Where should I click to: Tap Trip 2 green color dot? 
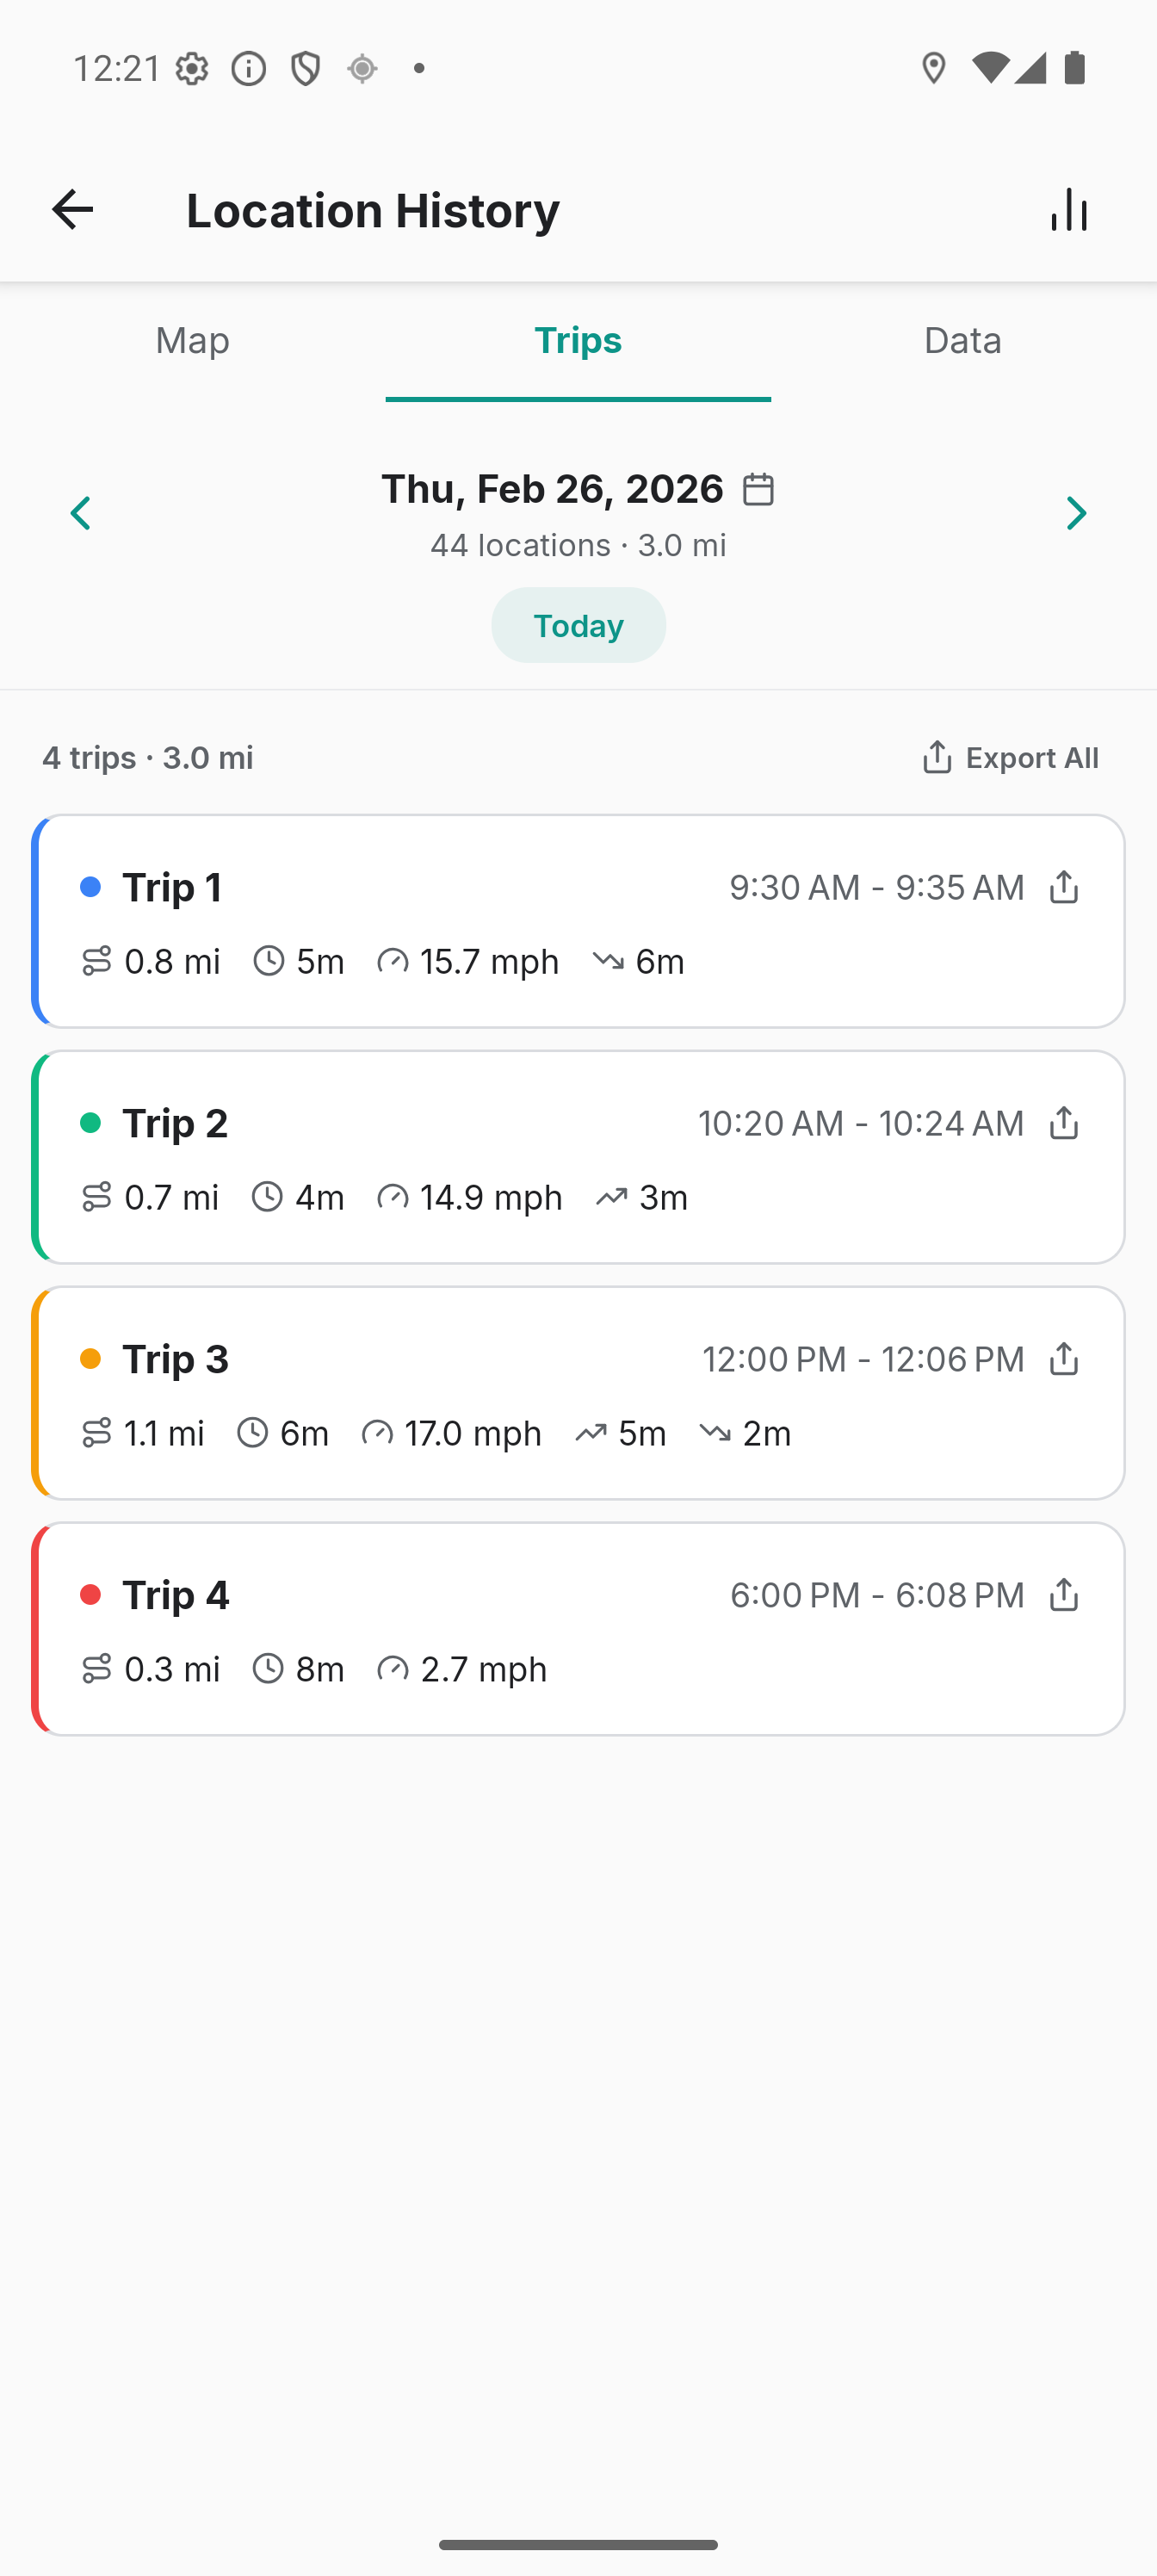pyautogui.click(x=91, y=1123)
